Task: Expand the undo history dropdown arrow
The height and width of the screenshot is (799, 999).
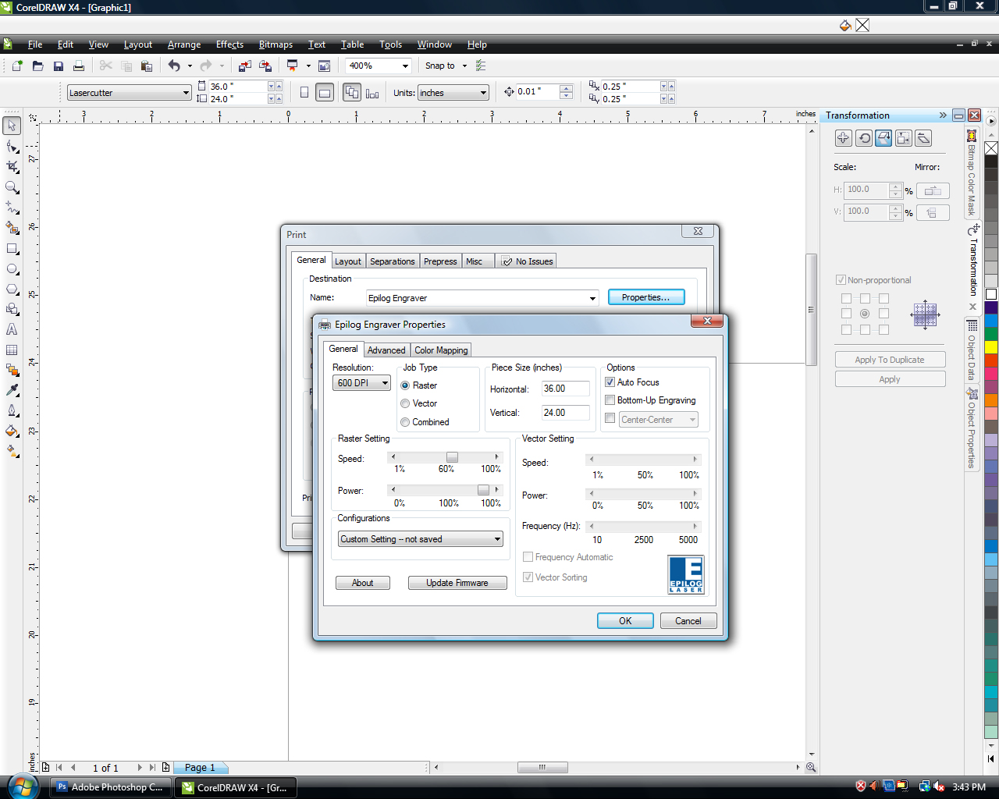Action: (190, 66)
